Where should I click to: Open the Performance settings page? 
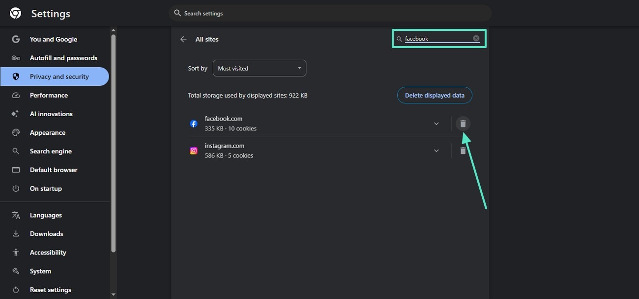[49, 95]
